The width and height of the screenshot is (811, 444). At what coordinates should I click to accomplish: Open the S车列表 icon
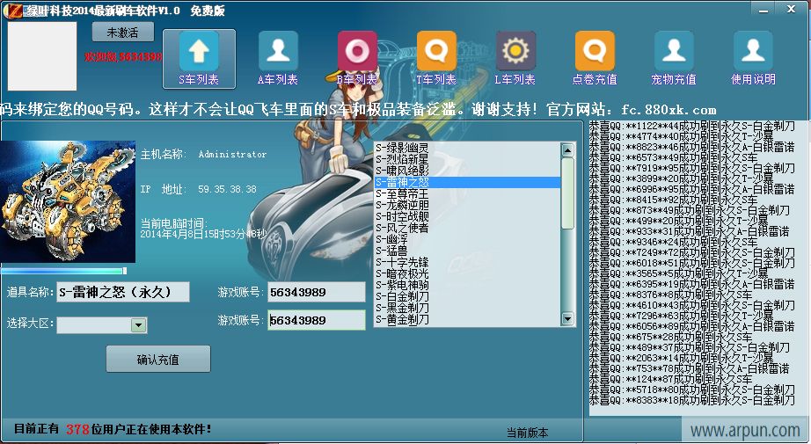click(199, 58)
